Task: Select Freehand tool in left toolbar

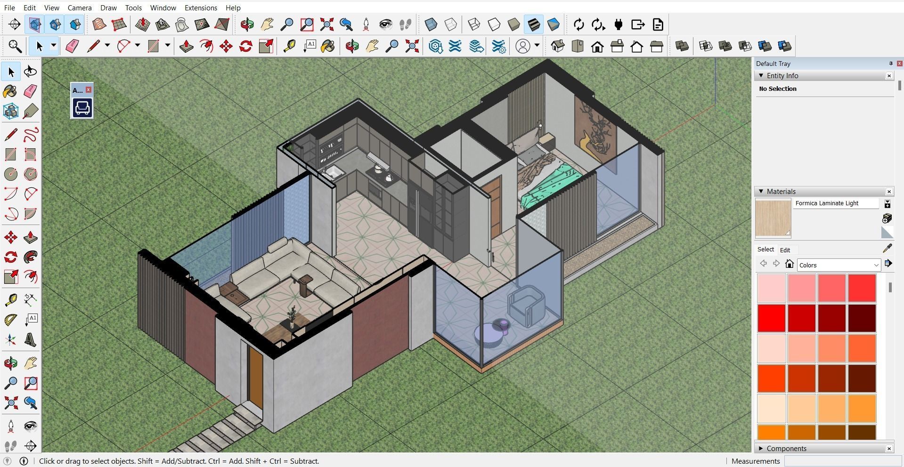Action: click(x=31, y=135)
